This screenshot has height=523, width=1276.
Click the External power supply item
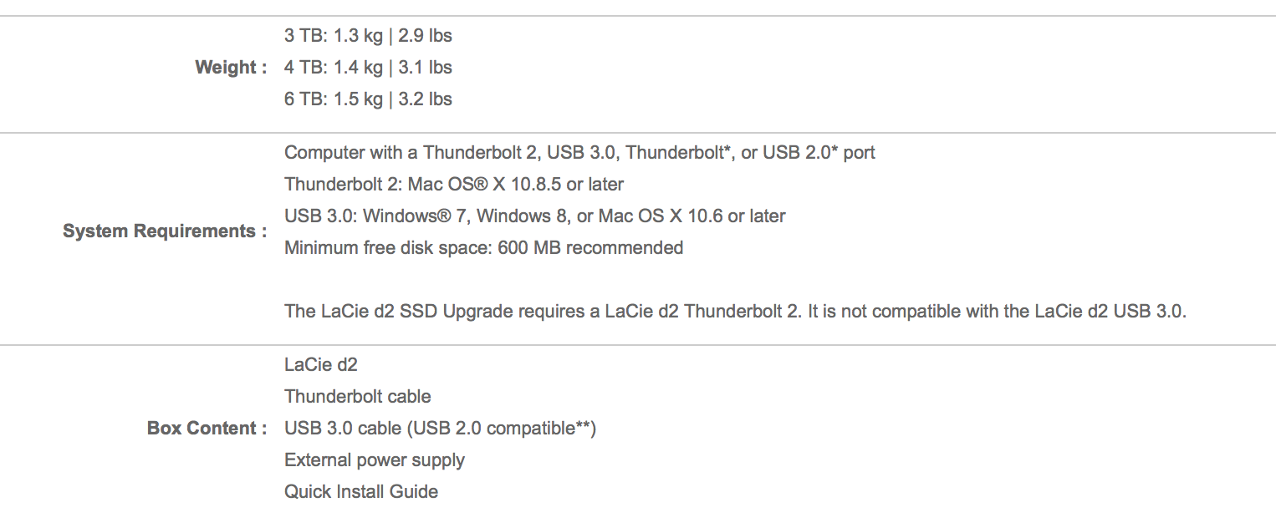click(x=375, y=460)
